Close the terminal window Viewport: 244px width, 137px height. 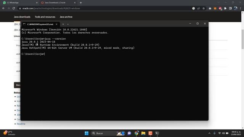205,24
